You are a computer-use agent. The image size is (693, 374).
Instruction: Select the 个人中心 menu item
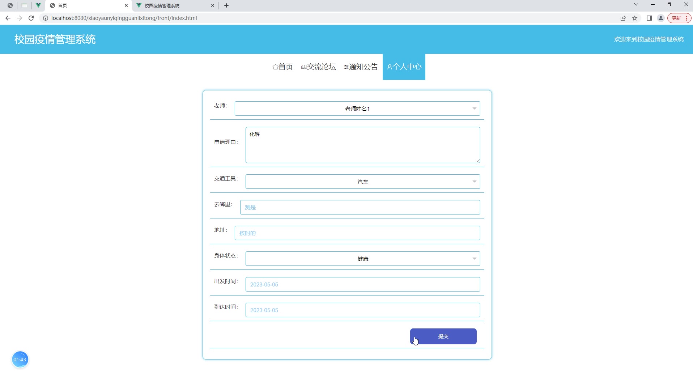(404, 67)
